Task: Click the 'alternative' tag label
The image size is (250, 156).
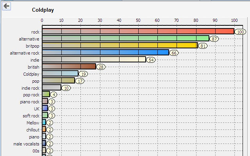Action: [29, 39]
